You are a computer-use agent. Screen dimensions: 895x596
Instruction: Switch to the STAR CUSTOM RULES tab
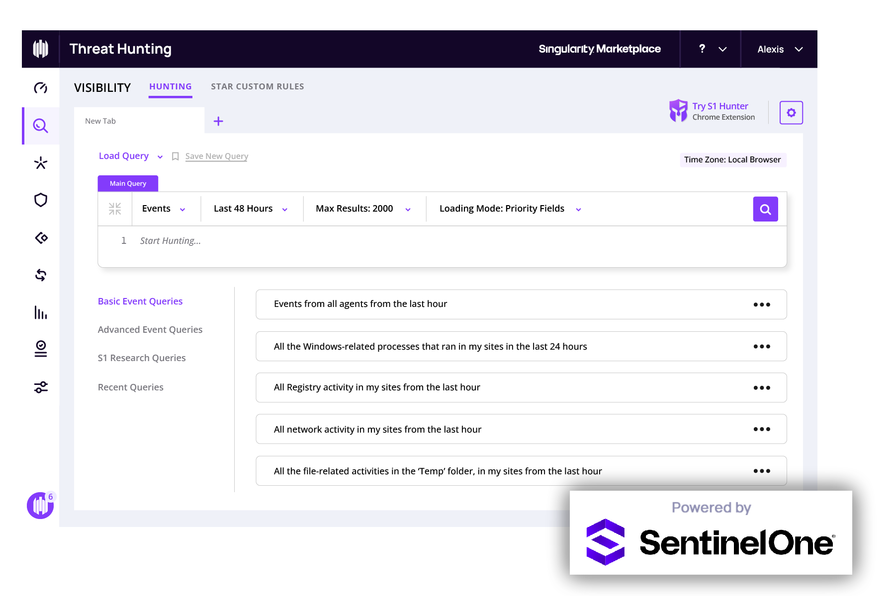[x=257, y=86]
